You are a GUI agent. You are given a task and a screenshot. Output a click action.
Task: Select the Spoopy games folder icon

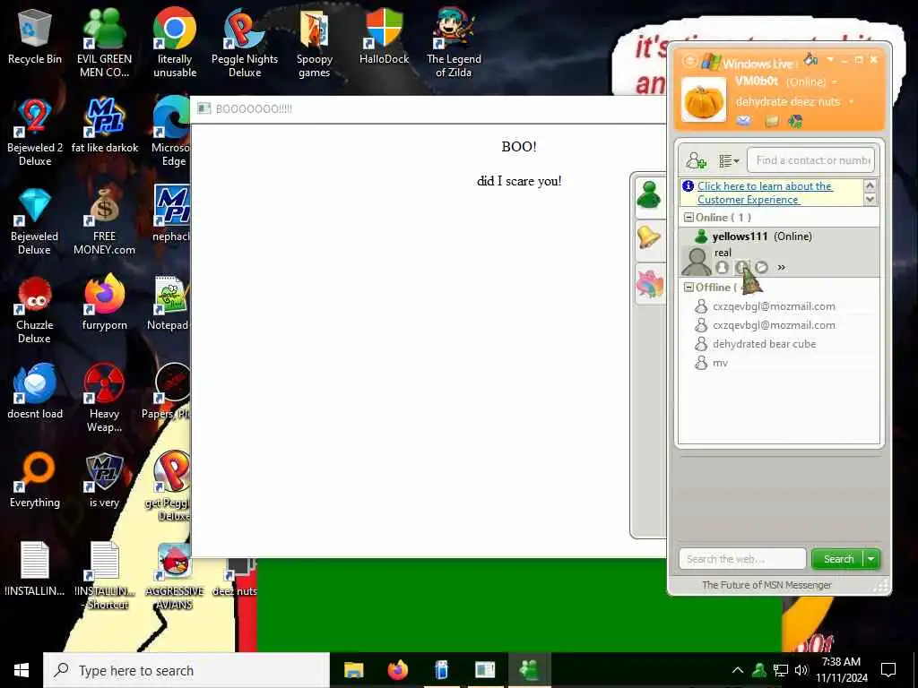click(315, 43)
